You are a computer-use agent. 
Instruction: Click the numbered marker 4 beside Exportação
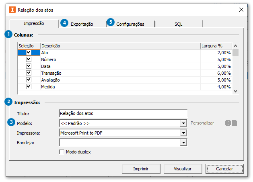(x=65, y=23)
